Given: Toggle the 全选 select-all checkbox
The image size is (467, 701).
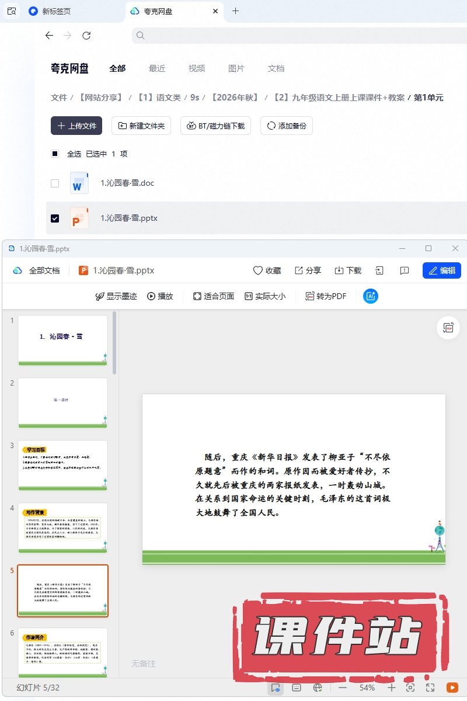Looking at the screenshot, I should tap(55, 154).
